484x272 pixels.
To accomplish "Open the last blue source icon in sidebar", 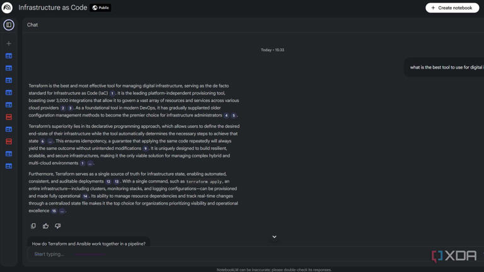I will [9, 166].
